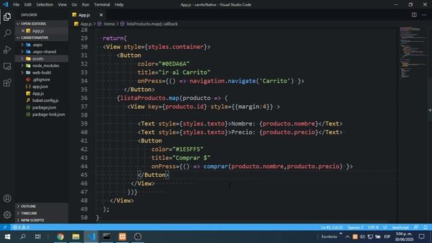Open the File menu

tap(16, 5)
